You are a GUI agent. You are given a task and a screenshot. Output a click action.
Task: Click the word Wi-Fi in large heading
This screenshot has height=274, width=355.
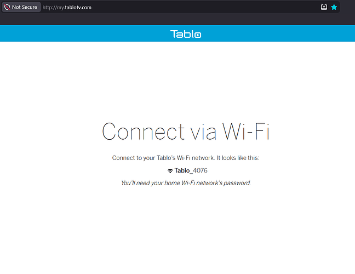pyautogui.click(x=245, y=132)
